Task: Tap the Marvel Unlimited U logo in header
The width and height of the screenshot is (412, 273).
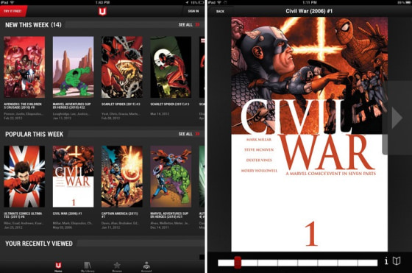Action: tap(102, 11)
